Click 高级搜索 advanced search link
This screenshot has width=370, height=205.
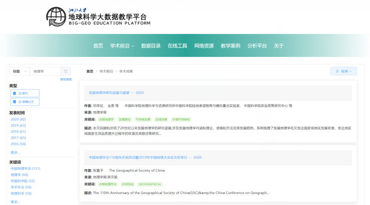[66, 80]
